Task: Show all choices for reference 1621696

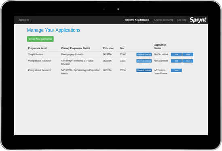Action: [144, 61]
